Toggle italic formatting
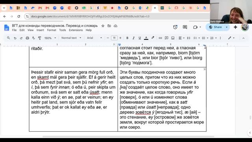This screenshot has width=252, height=142. pos(133,38)
